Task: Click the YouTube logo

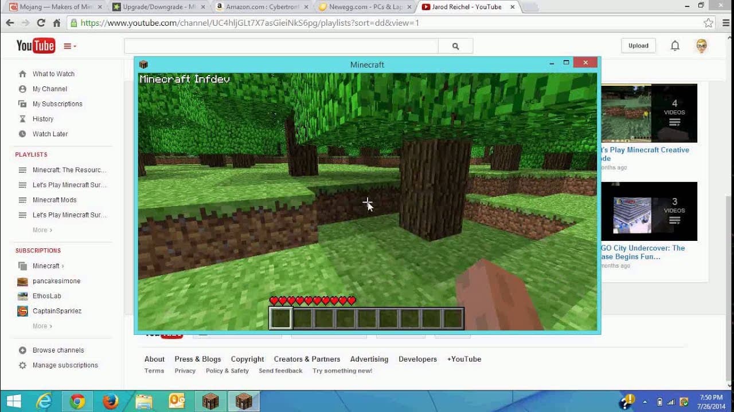Action: 36,46
